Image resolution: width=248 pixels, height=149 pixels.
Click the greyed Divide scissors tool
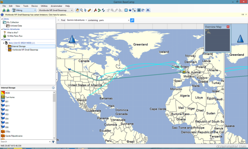pos(120,10)
